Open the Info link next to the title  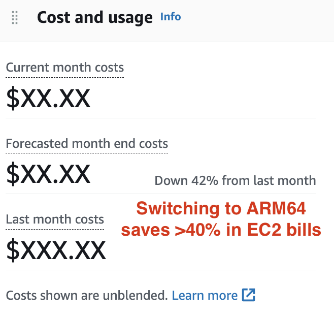click(x=171, y=17)
